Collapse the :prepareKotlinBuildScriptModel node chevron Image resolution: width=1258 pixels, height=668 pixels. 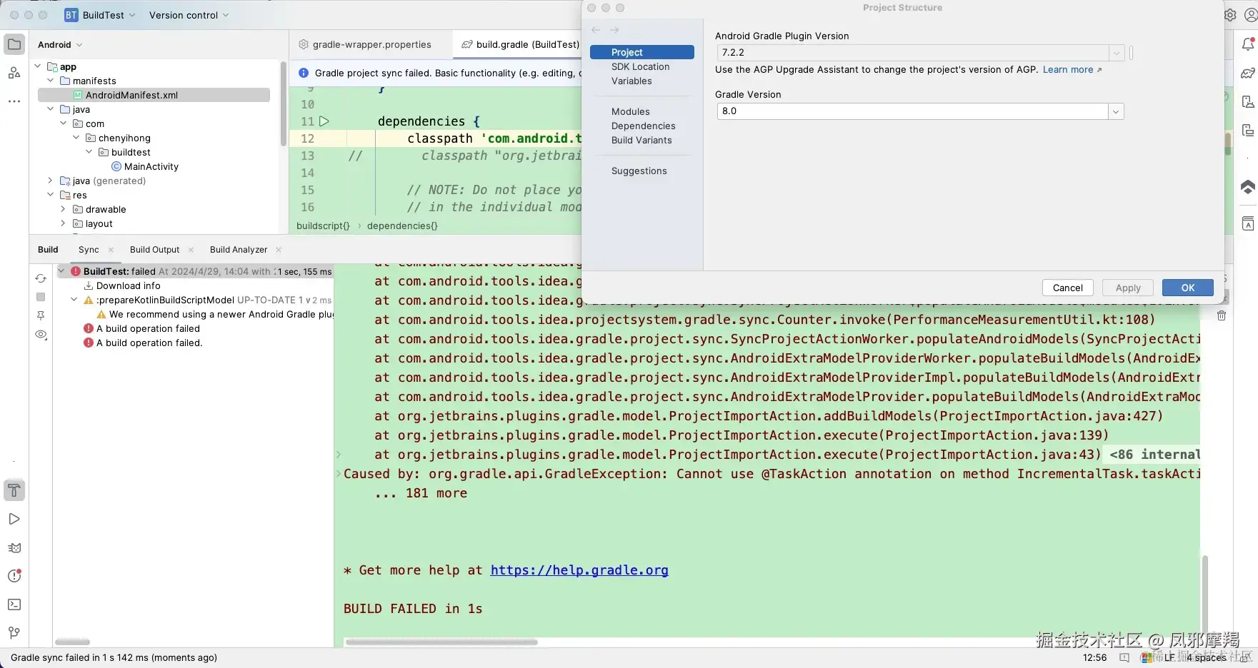pos(74,300)
